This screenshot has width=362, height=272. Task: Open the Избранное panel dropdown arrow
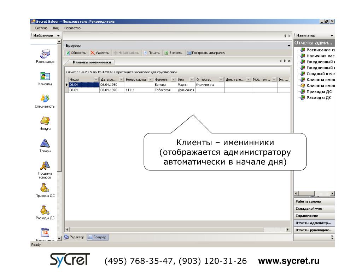[x=58, y=36]
